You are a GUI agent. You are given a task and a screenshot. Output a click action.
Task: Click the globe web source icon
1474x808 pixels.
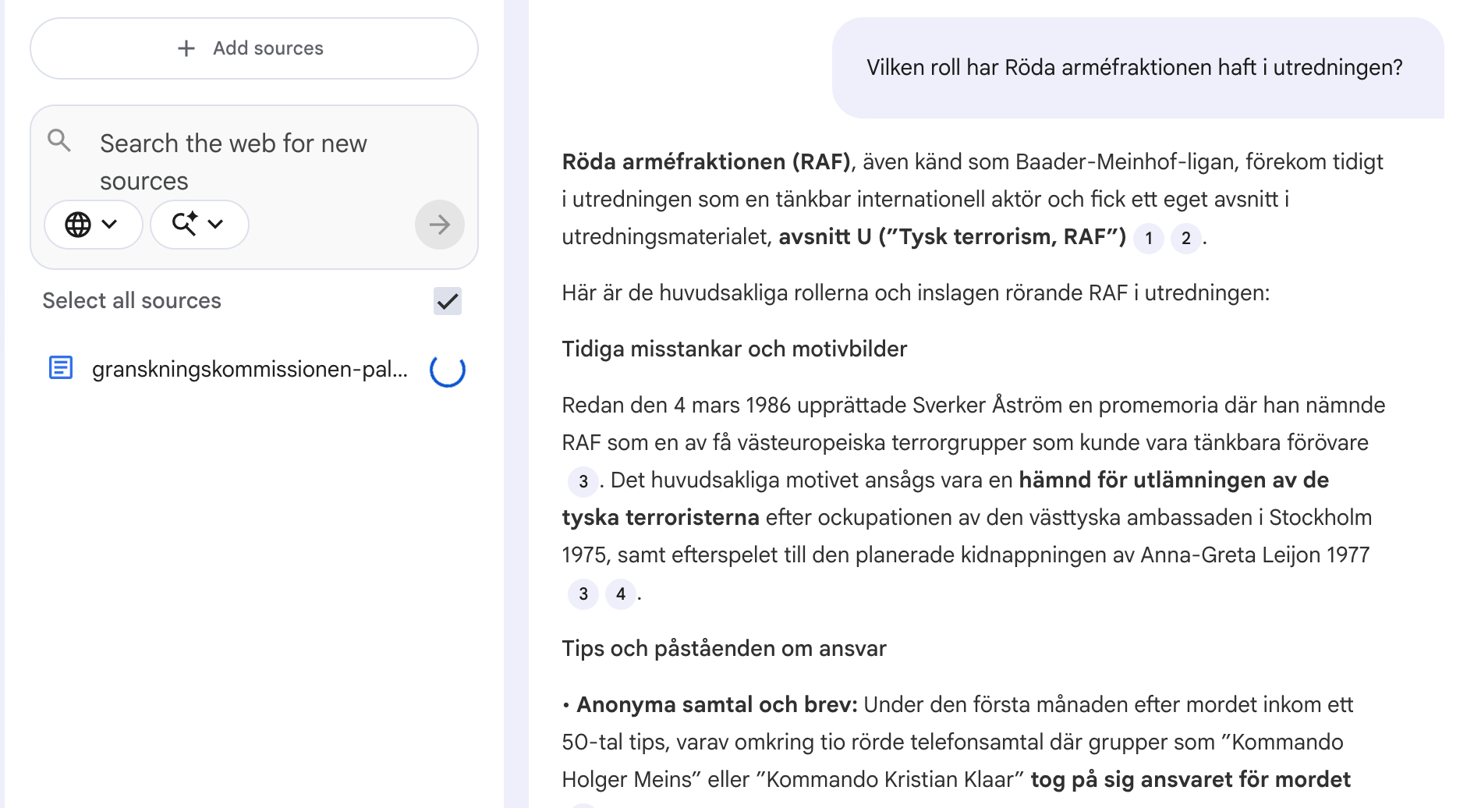pos(78,225)
